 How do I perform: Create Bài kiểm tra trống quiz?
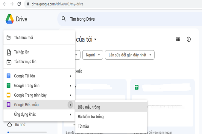pyautogui.click(x=111, y=117)
